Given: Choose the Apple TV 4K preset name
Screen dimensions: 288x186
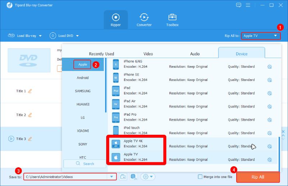Looking at the screenshot, I should (x=133, y=141).
